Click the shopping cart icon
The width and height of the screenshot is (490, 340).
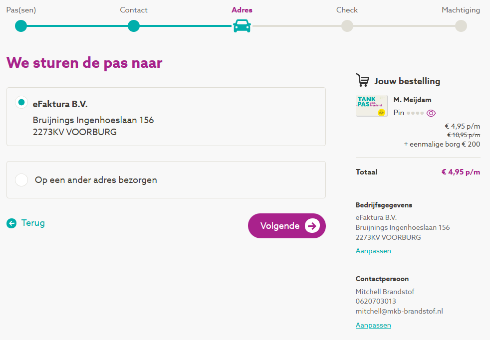click(x=363, y=80)
